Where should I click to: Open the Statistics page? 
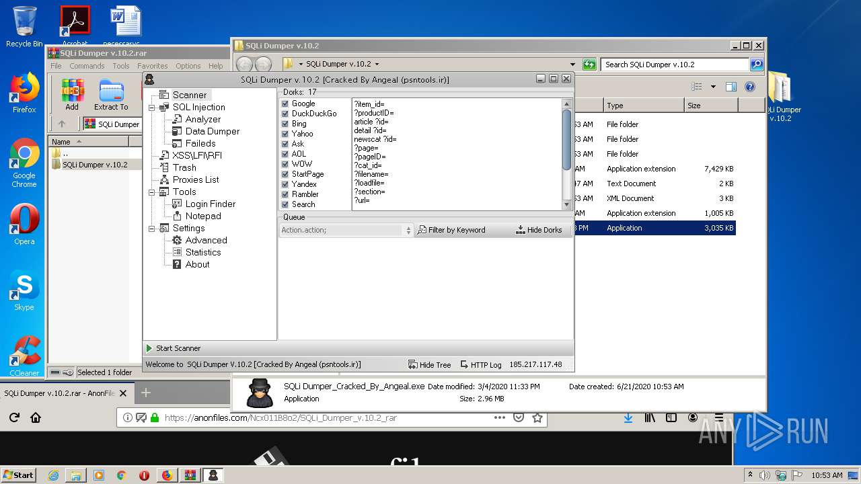(x=202, y=252)
